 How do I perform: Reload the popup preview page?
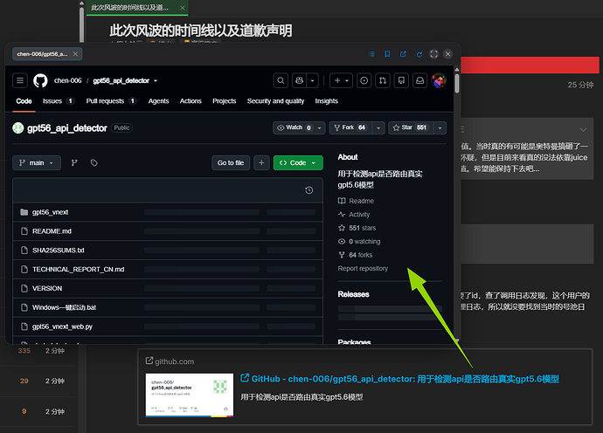tap(419, 54)
